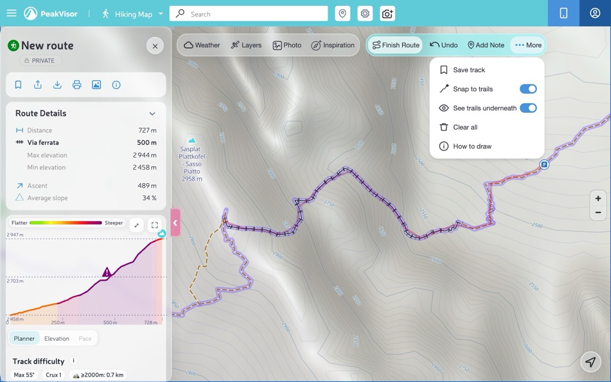Image resolution: width=611 pixels, height=382 pixels.
Task: Toggle the Snap to trails switch
Action: pyautogui.click(x=528, y=89)
